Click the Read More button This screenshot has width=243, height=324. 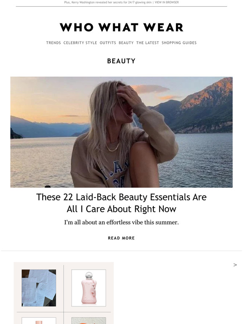(121, 238)
